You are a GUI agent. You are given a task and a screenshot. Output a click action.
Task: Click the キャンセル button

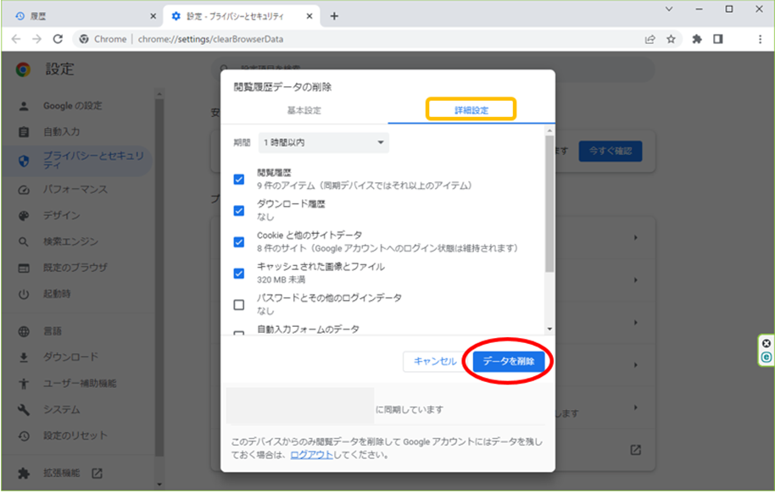pos(434,362)
